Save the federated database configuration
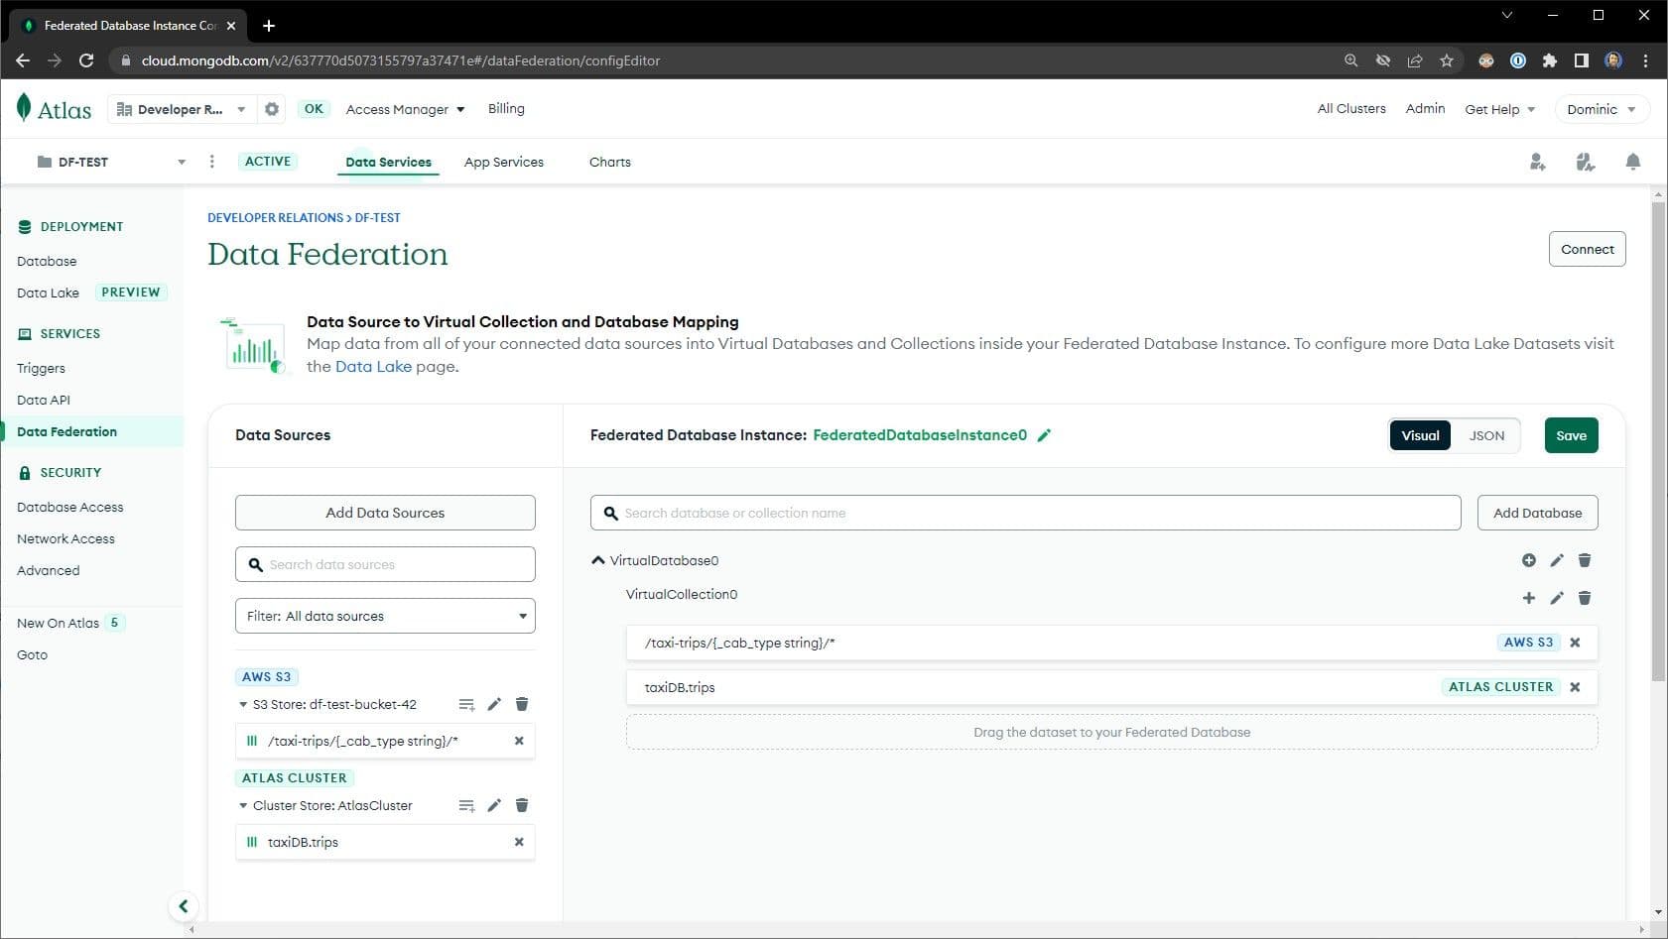Screen dimensions: 1668x939 pos(1571,435)
